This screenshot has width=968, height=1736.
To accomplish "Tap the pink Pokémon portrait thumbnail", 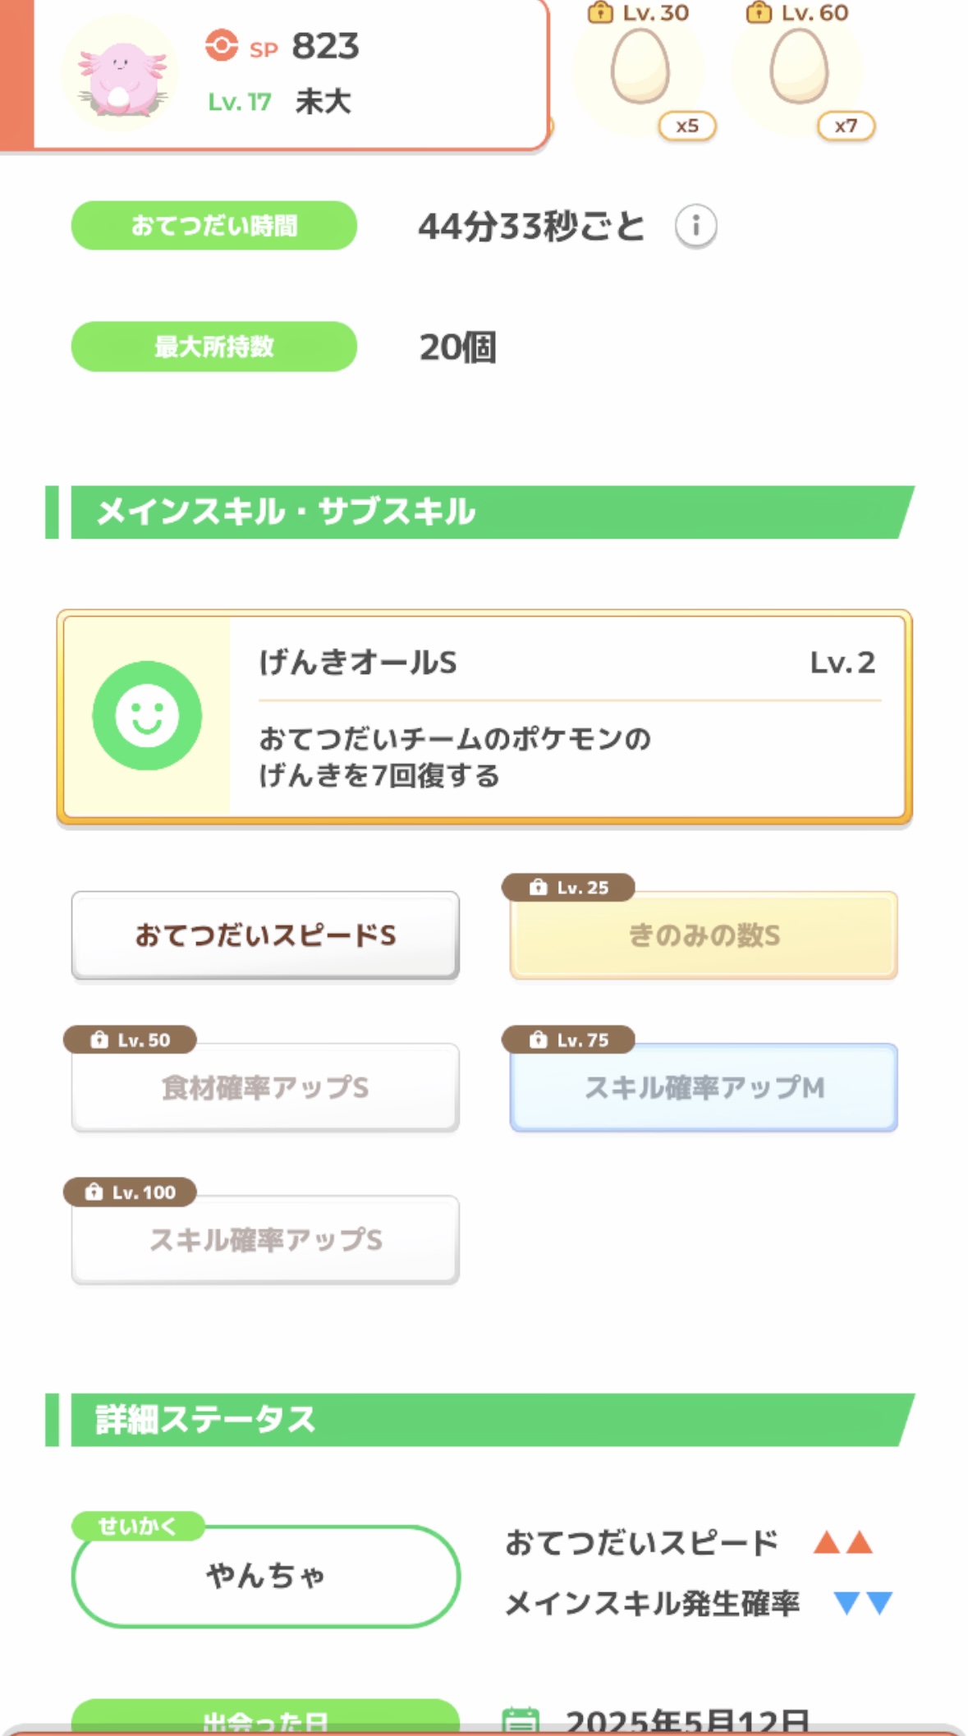I will pos(121,76).
